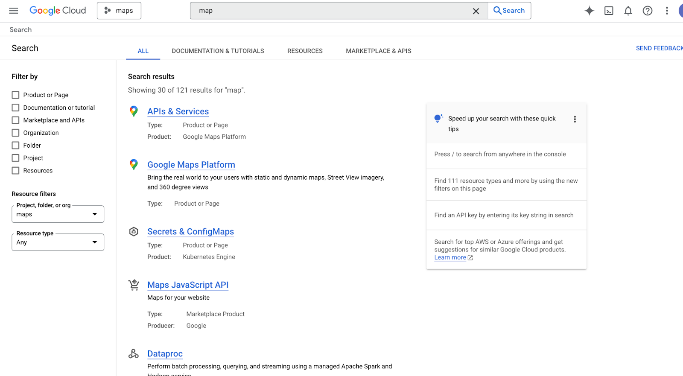This screenshot has width=683, height=376.
Task: Open Gemini AI sparkle icon
Action: click(590, 11)
